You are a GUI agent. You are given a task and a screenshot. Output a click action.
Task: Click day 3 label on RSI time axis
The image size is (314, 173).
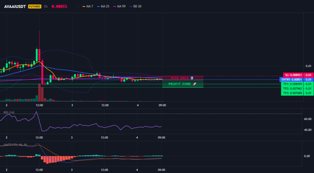pyautogui.click(x=72, y=137)
